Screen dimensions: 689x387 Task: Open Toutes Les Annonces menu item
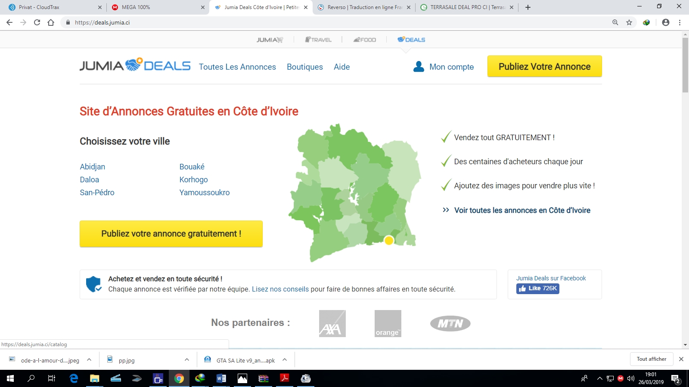[x=237, y=67]
